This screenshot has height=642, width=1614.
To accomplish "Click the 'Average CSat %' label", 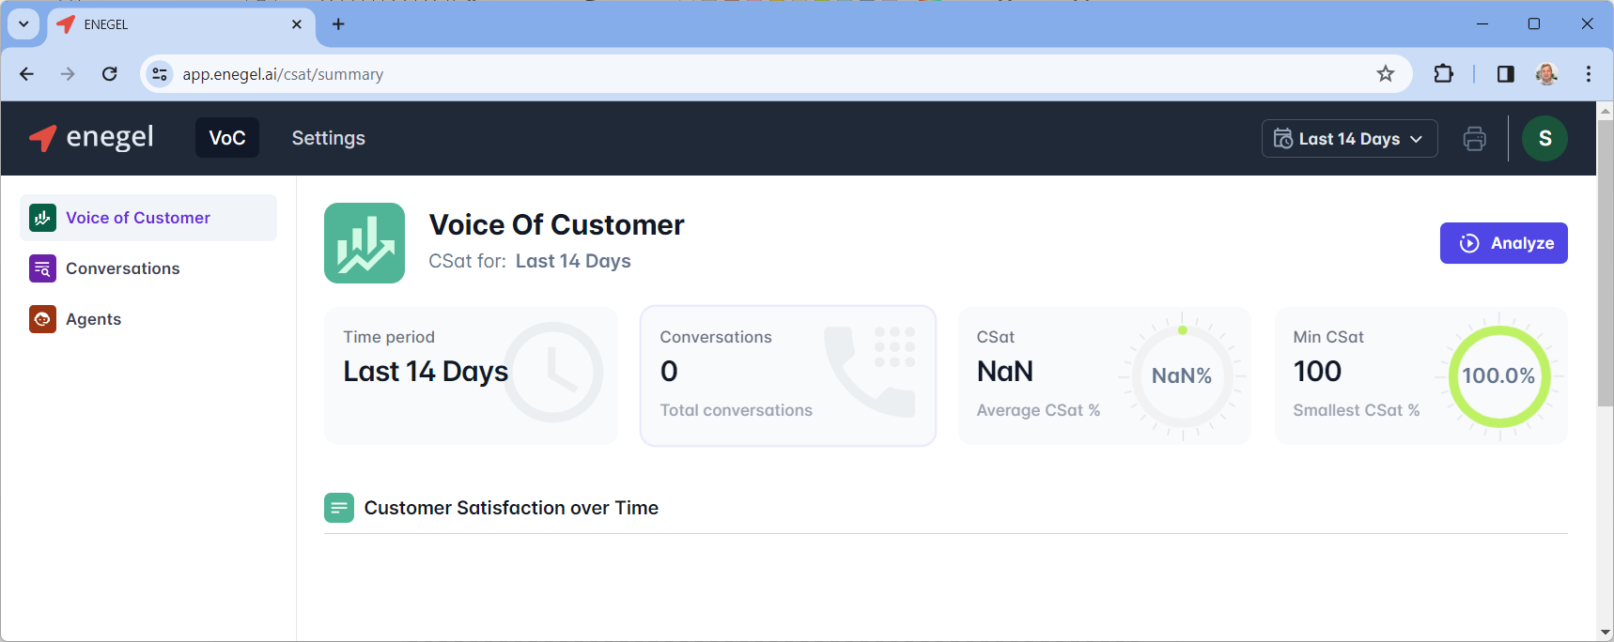I will coord(1038,410).
